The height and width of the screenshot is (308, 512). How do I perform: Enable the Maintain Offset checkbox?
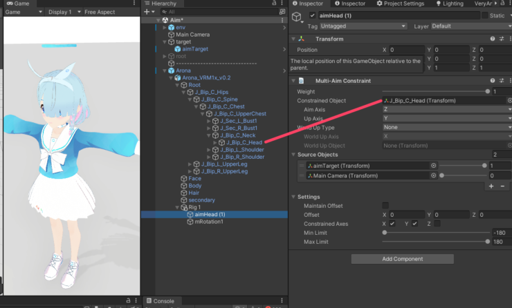(385, 205)
